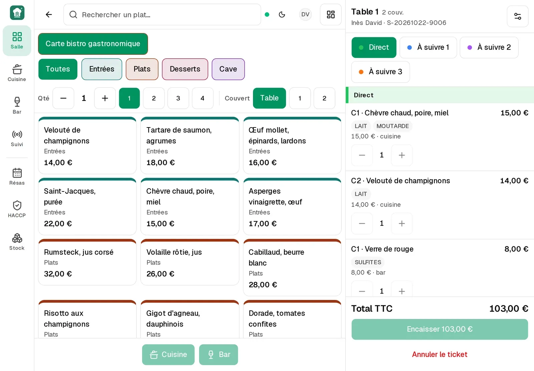Remove one Chèvre chaud from ticket

(362, 155)
